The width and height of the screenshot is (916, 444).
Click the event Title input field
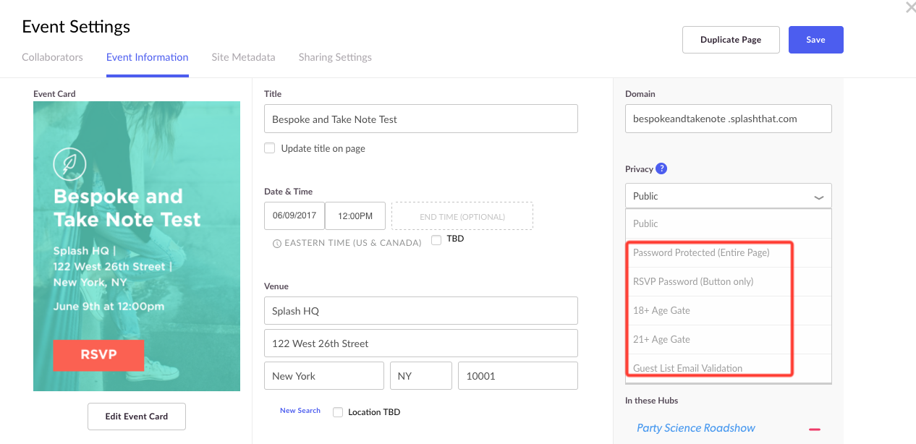click(421, 119)
